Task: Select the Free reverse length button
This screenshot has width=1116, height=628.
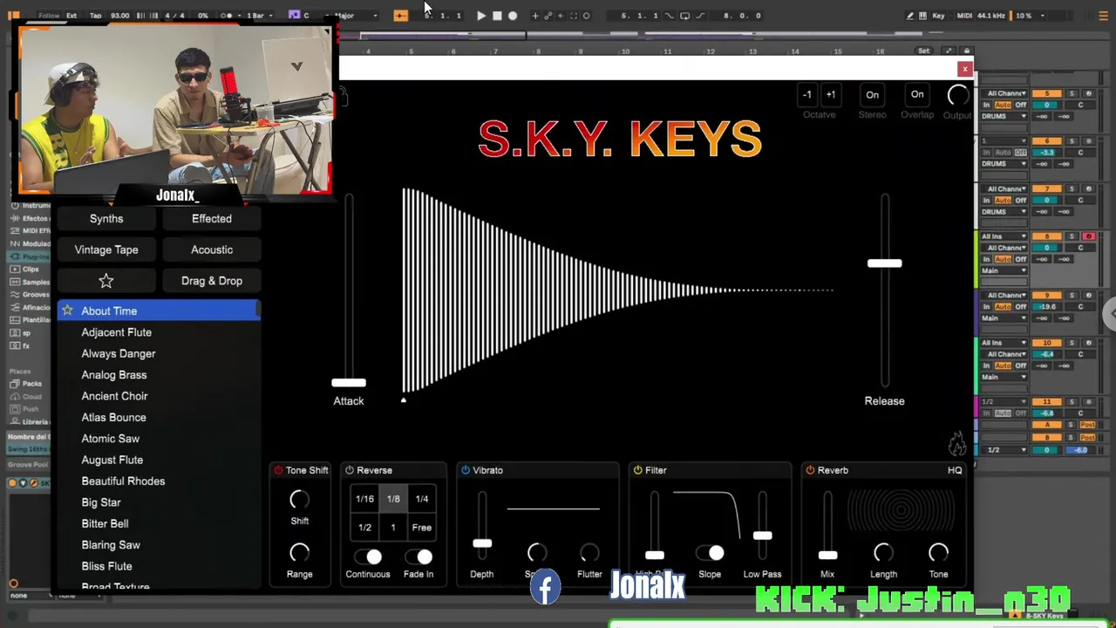Action: (422, 528)
